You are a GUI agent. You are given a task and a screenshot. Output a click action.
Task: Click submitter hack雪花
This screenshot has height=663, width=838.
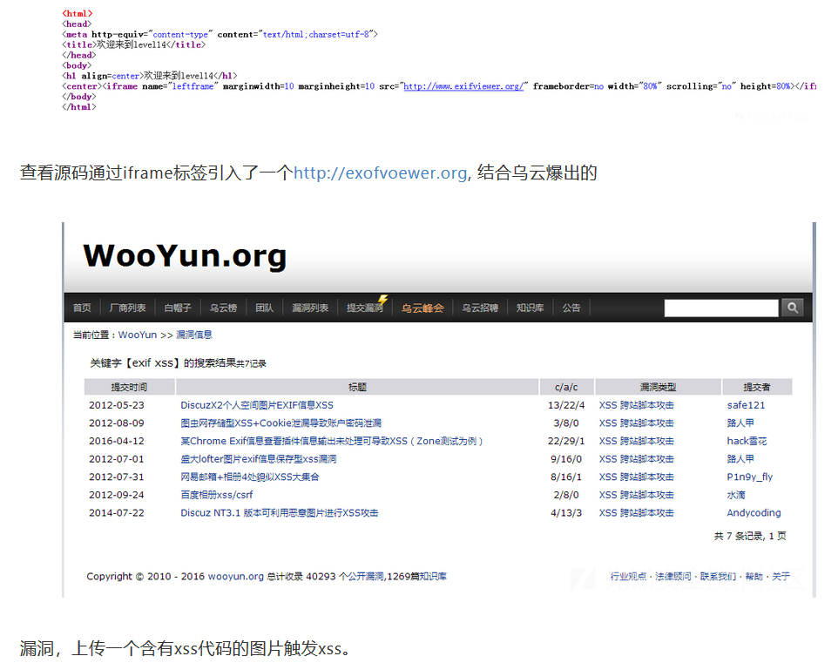[747, 441]
